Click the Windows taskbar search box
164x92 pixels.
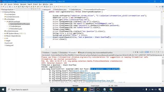pyautogui.click(x=28, y=89)
